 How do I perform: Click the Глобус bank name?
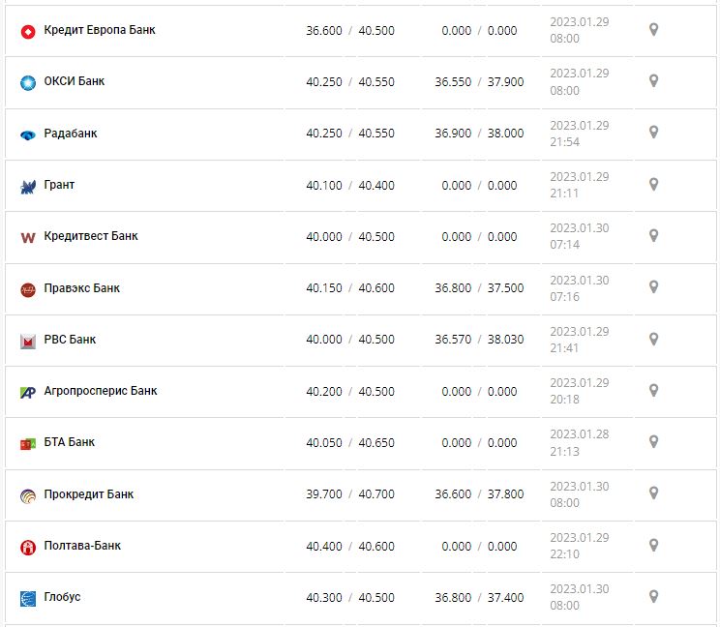coord(63,597)
